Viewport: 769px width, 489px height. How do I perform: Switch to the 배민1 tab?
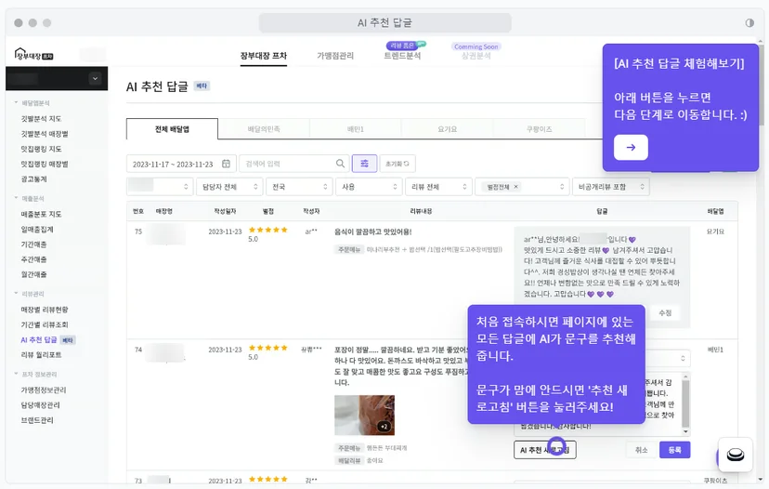(356, 129)
